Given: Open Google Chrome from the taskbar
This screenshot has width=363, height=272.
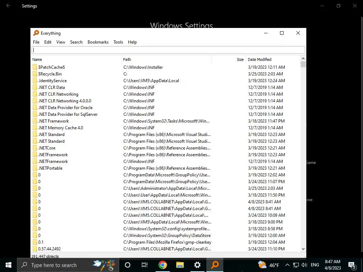Looking at the screenshot, I should click(x=162, y=265).
